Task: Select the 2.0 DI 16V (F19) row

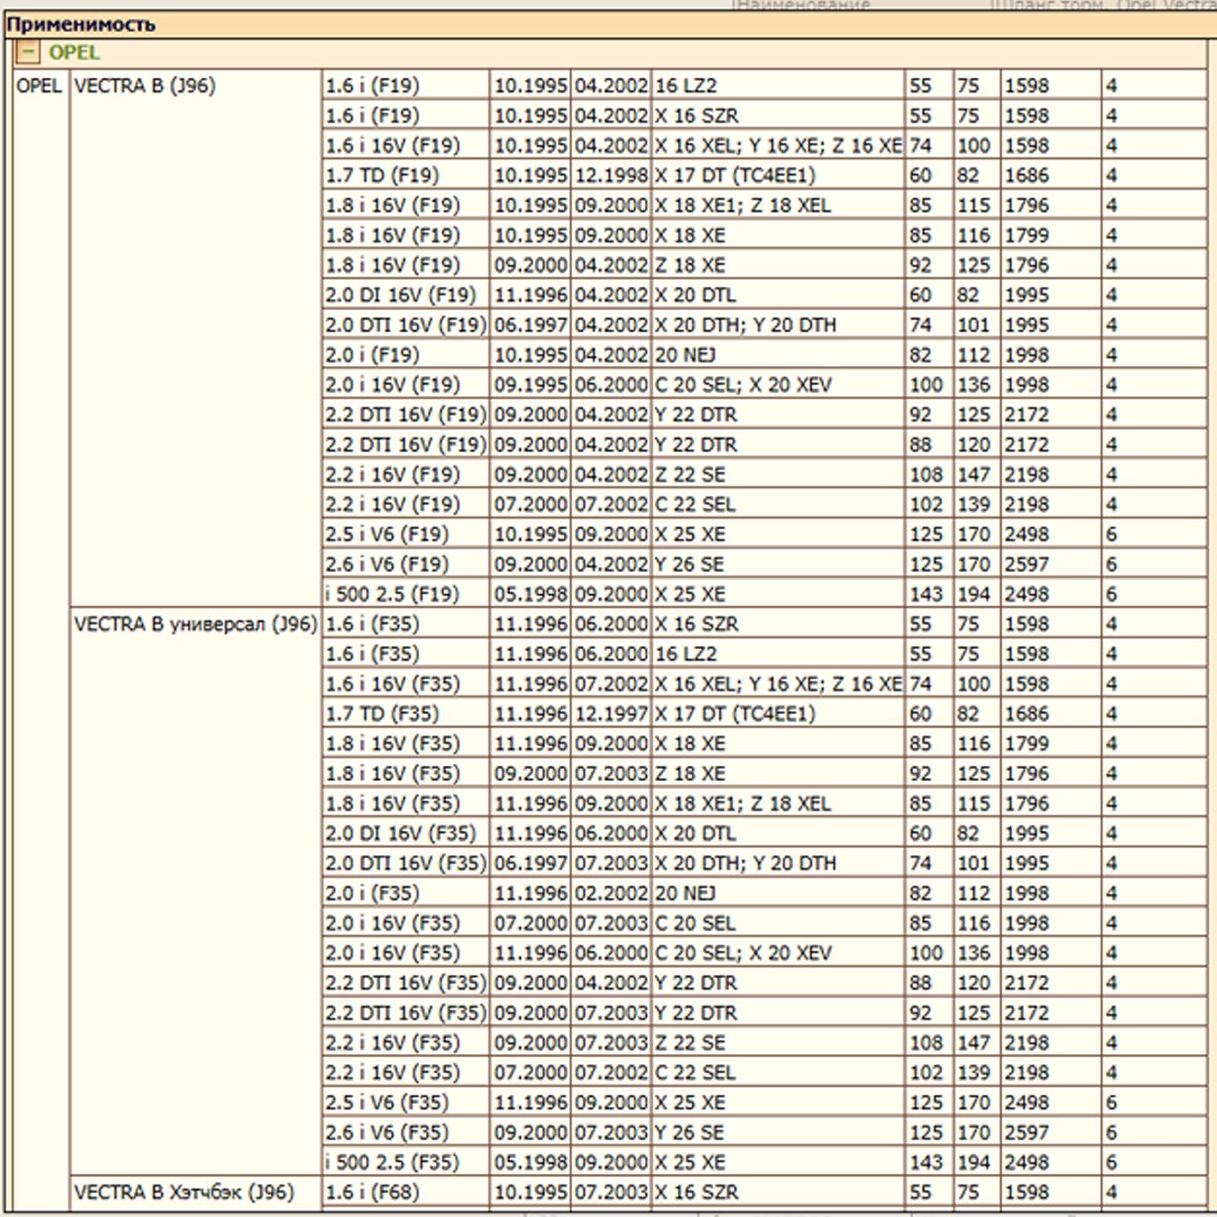Action: (x=400, y=295)
